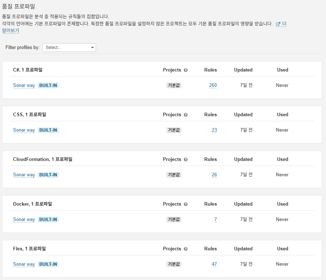Image resolution: width=326 pixels, height=280 pixels.
Task: Open the 26 rules link for CloudFormation
Action: pyautogui.click(x=214, y=175)
